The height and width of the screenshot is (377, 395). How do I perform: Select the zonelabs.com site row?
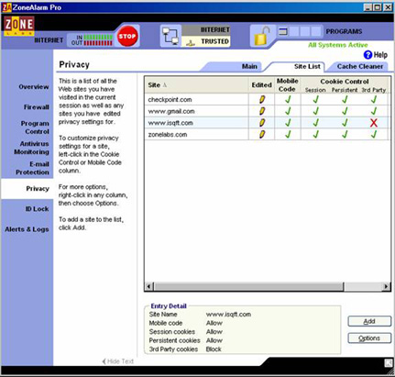(x=268, y=134)
